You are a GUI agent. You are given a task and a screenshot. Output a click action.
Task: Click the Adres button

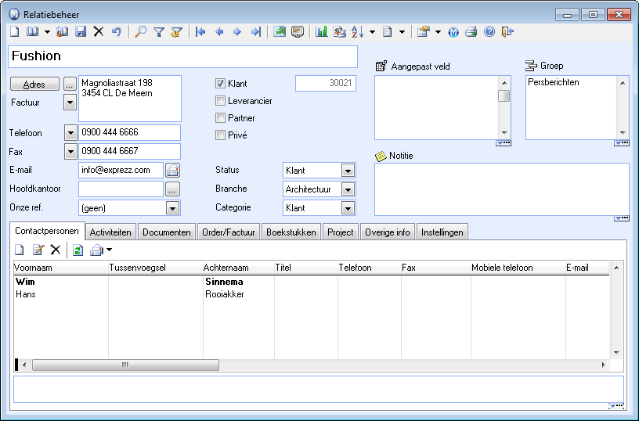pyautogui.click(x=34, y=84)
